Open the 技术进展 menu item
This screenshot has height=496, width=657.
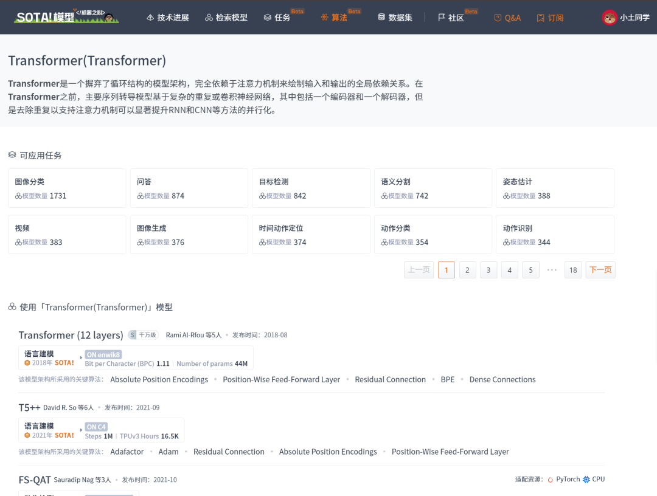tap(167, 18)
